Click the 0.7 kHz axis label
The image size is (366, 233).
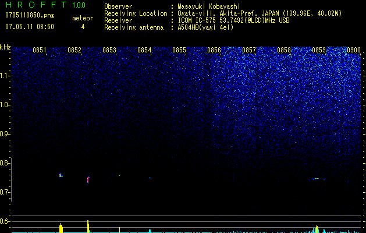[x=5, y=192]
